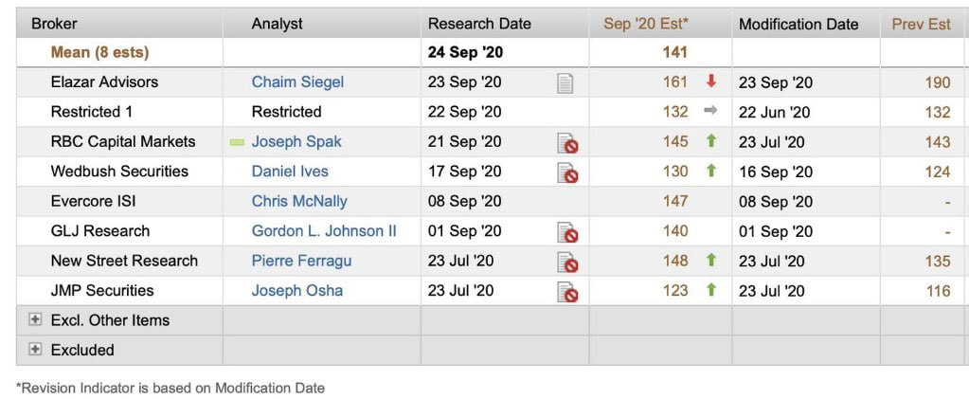The height and width of the screenshot is (399, 969).
Task: Click New Street Research restricted document icon
Action: 567,262
